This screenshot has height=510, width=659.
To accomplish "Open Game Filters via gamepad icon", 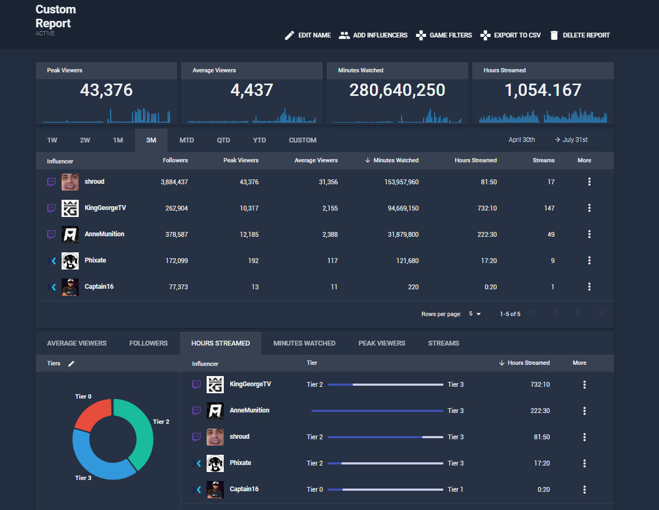I will coord(421,35).
